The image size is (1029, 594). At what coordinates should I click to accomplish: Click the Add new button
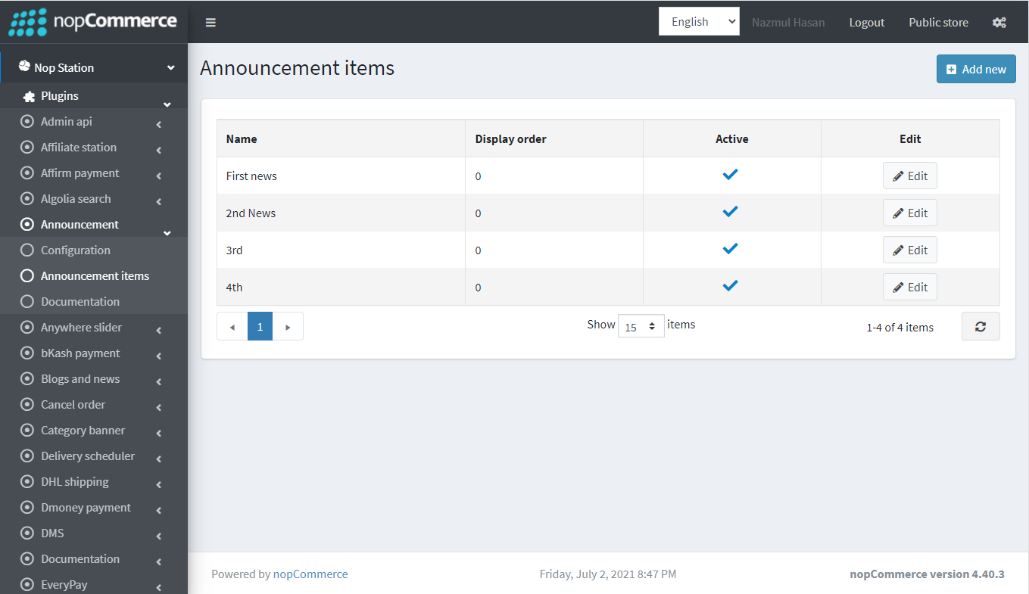point(976,69)
